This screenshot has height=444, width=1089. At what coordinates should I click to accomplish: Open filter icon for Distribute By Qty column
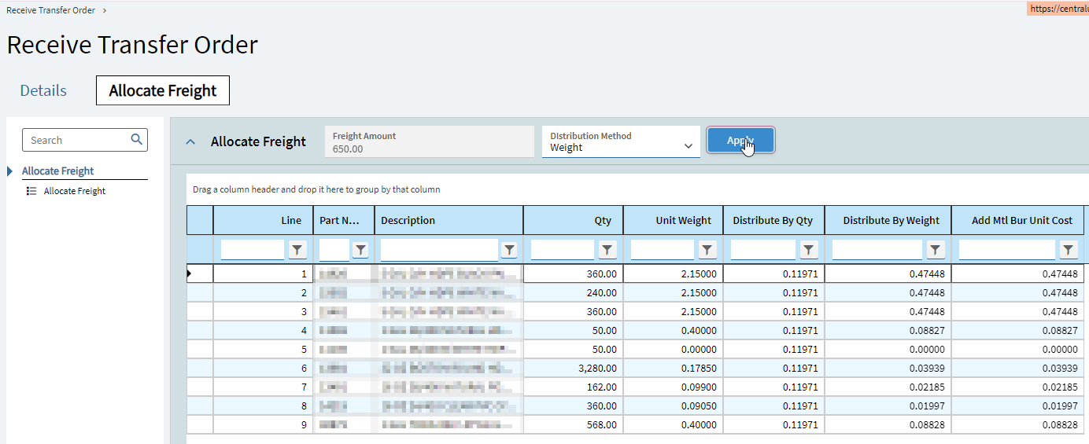[809, 250]
